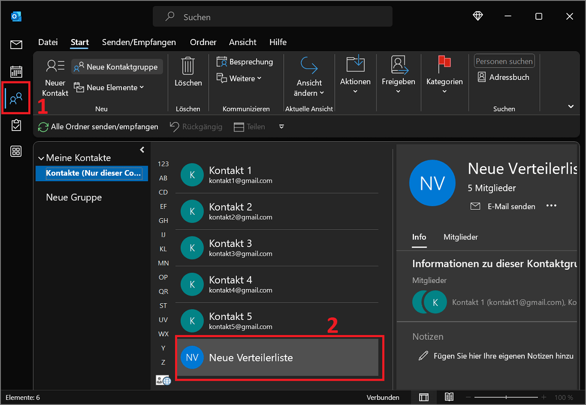Select Kontakte (Nur dieser Co... folder
Viewport: 586px width, 405px height.
tap(92, 174)
